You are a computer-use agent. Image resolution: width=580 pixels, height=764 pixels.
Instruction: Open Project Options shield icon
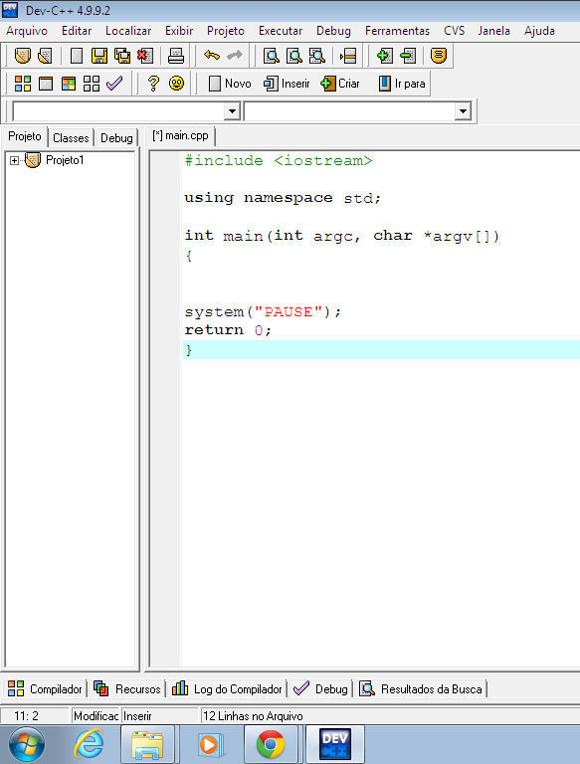click(439, 56)
